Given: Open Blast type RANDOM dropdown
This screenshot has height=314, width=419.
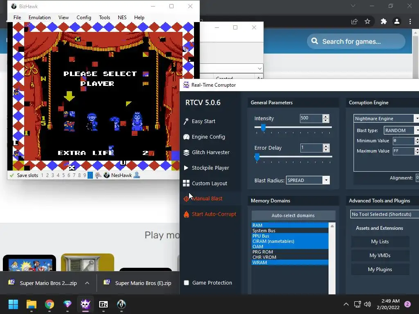Looking at the screenshot, I should click(416, 130).
